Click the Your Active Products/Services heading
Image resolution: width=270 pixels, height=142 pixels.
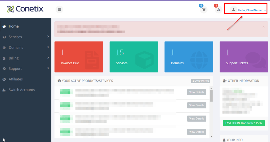(88, 81)
